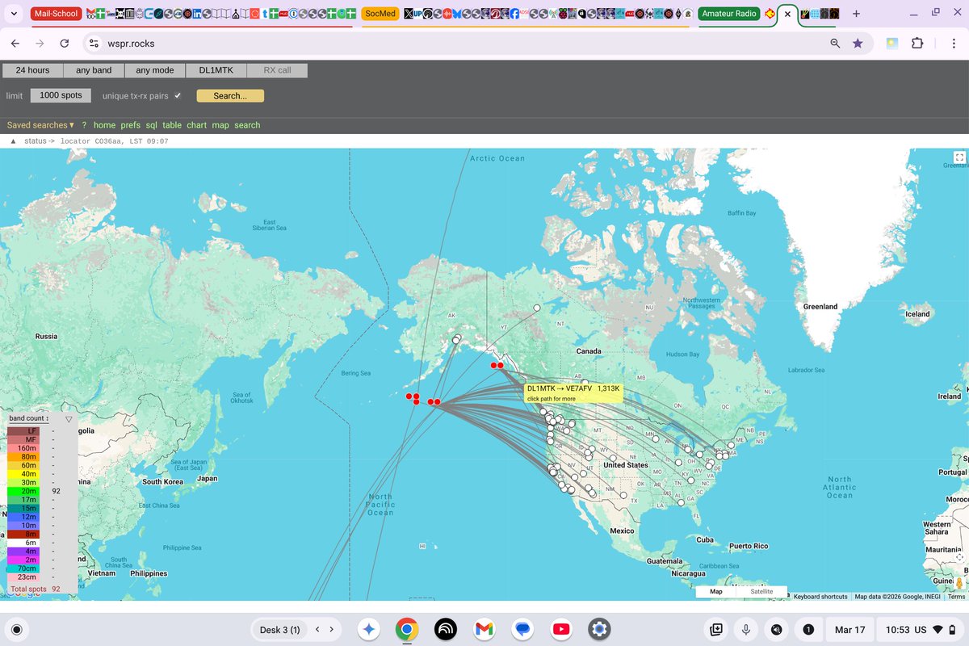View site information for wspr.rocks
Screen dimensions: 969x646
pos(94,44)
